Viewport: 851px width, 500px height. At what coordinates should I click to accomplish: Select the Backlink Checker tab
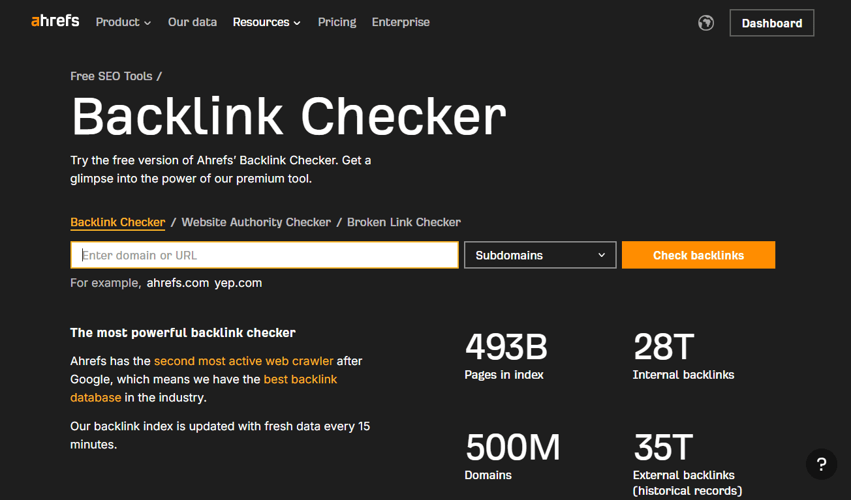coord(117,222)
